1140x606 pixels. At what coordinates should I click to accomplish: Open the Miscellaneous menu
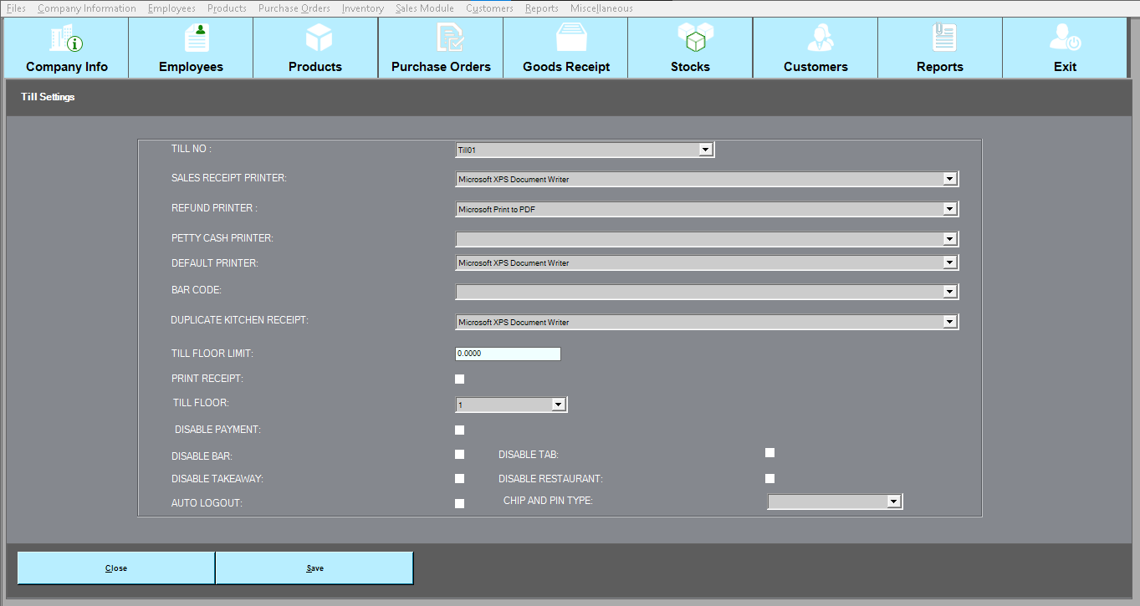coord(601,8)
